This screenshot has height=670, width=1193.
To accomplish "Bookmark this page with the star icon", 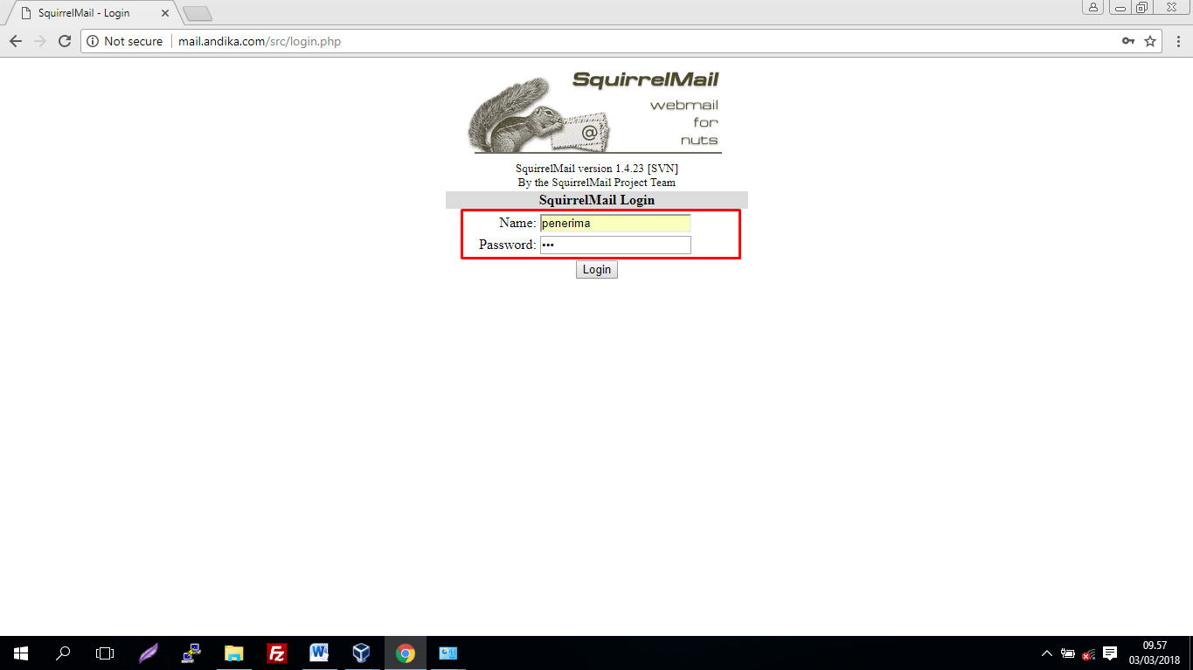I will tap(1150, 41).
